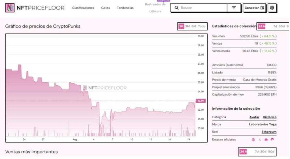Click the Casa de Moneda Gratis value
Image resolution: width=290 pixels, height=159 pixels.
click(260, 80)
